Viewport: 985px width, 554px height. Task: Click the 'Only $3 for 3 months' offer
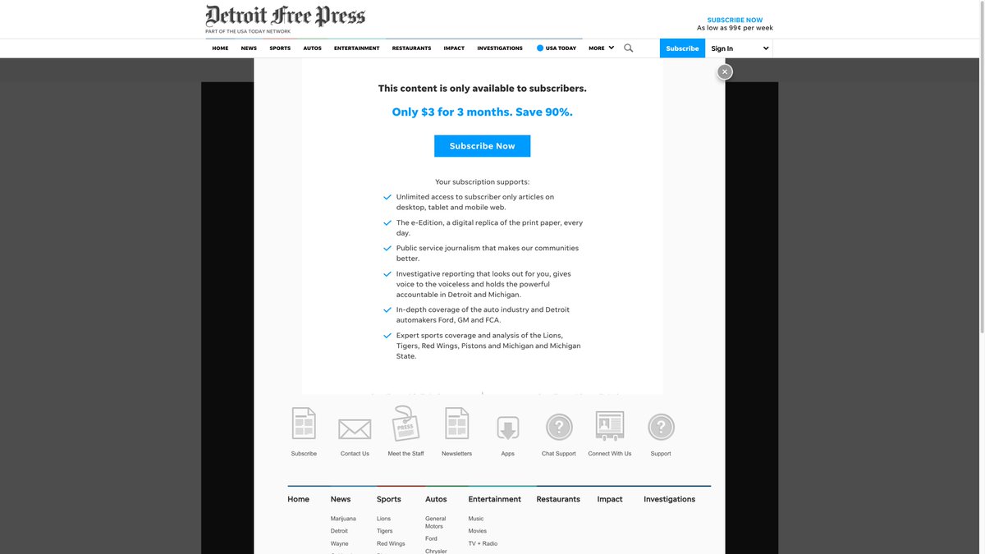(482, 112)
